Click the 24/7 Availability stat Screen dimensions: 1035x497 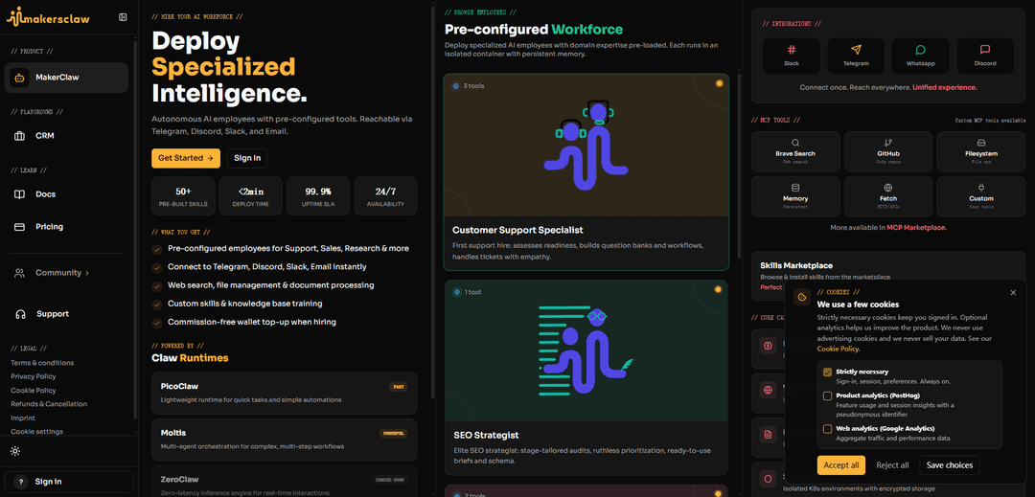click(385, 195)
